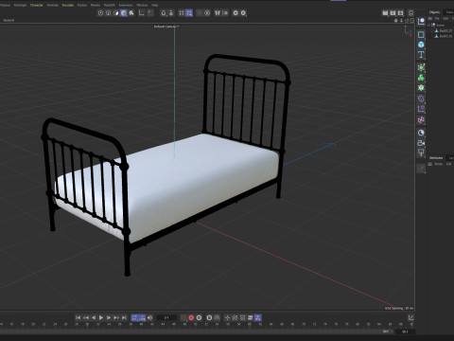The height and width of the screenshot is (341, 454).
Task: Go to end of timeline
Action: tap(124, 317)
